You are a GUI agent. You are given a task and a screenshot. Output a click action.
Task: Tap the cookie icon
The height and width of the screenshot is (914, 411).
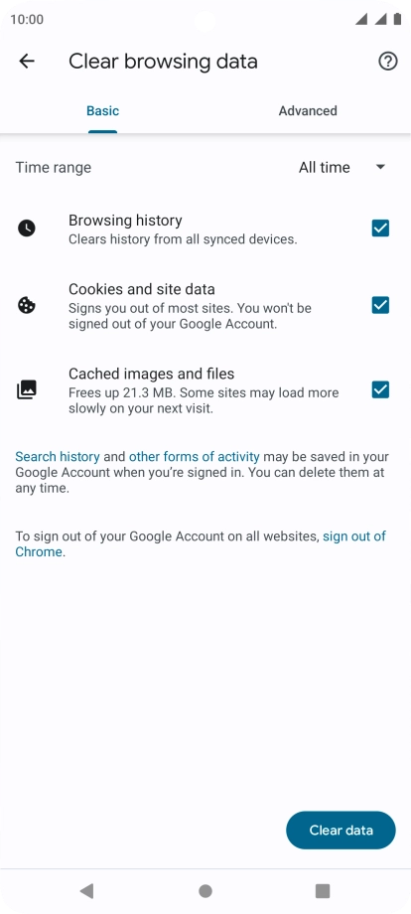tap(26, 305)
